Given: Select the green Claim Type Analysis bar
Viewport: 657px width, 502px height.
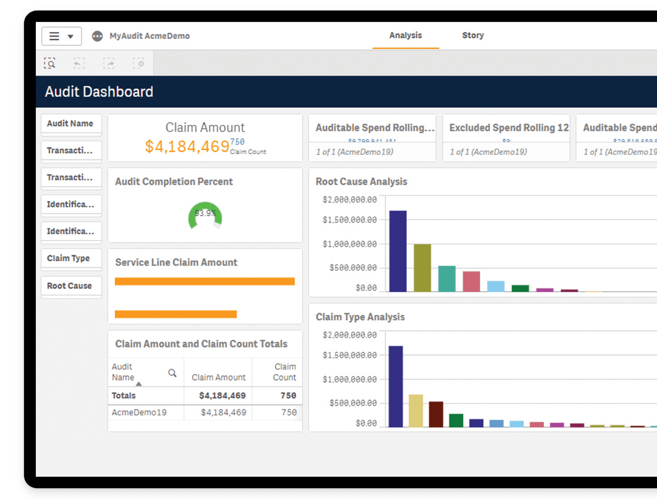Looking at the screenshot, I should (456, 420).
